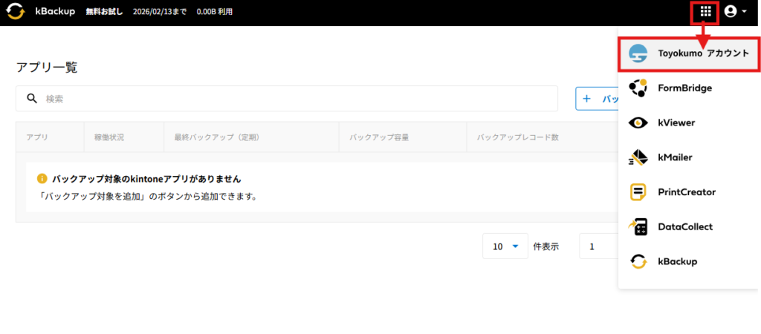Expand the 10 件表示 page size dropdown
761x334 pixels.
[505, 246]
